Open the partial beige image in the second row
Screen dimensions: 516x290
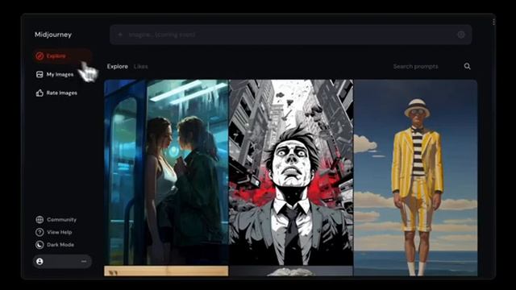pos(166,271)
